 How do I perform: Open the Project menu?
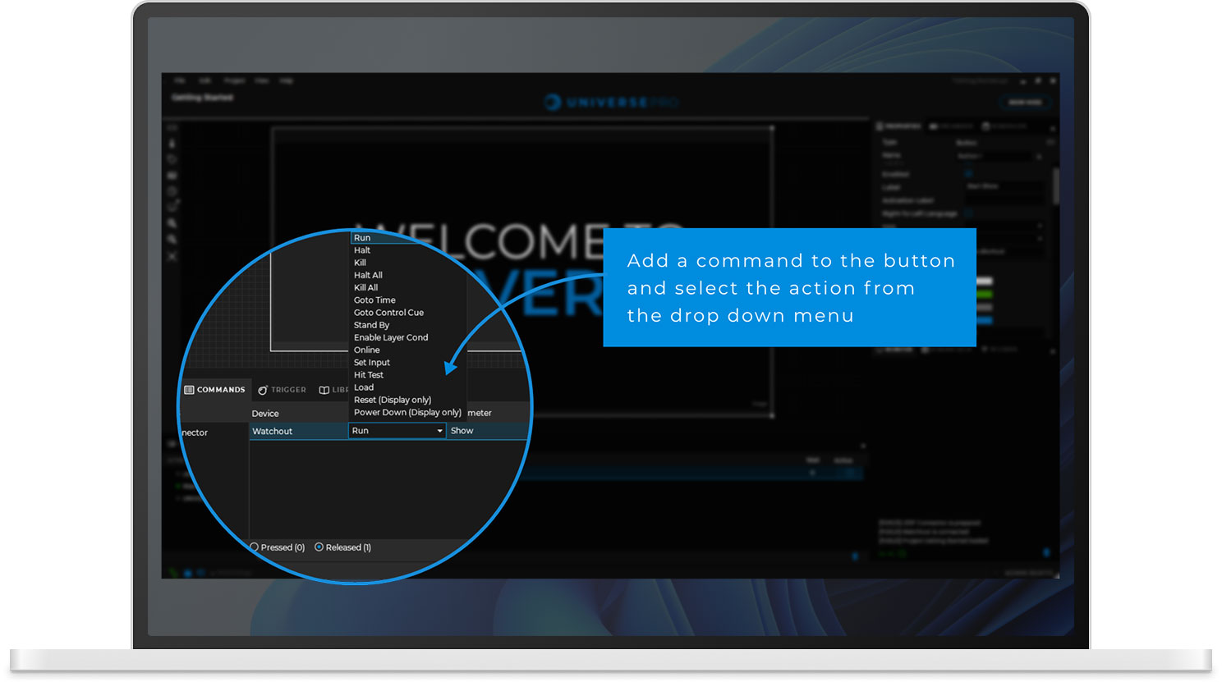(235, 80)
